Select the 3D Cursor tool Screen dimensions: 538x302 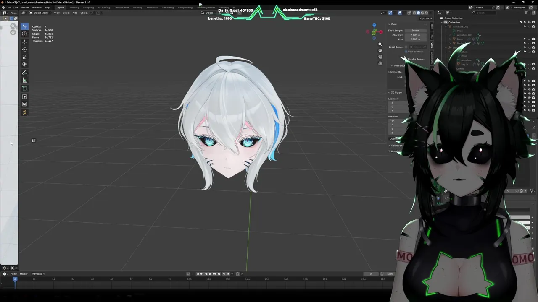(x=24, y=34)
